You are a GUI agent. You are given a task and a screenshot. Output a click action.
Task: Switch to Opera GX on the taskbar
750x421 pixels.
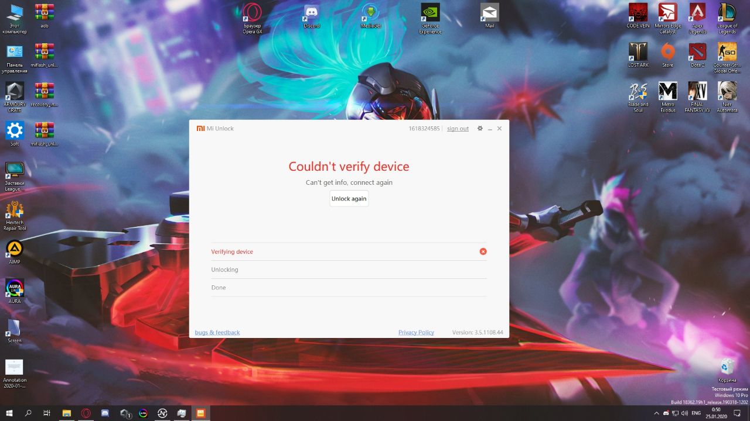coord(86,413)
